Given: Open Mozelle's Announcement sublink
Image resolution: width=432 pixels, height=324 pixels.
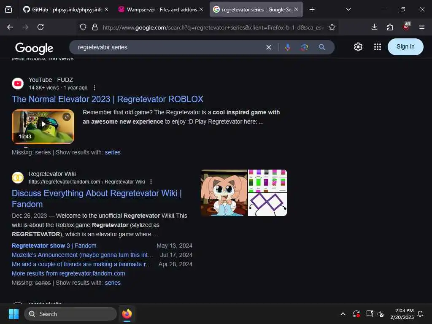Looking at the screenshot, I should coord(82,255).
